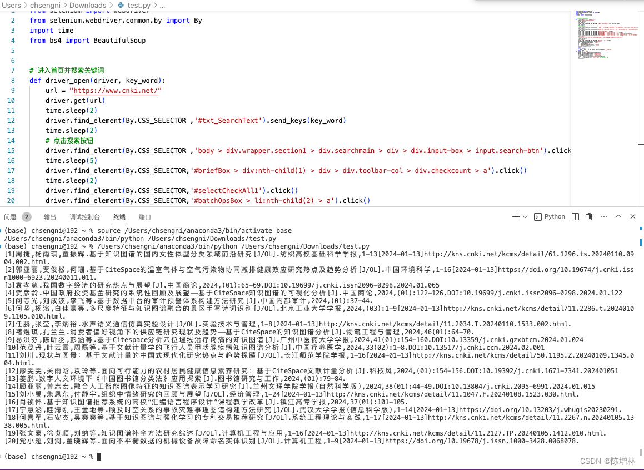Click the test.py breadcrumb segment
Screen dimensions: 644x470
click(x=134, y=6)
